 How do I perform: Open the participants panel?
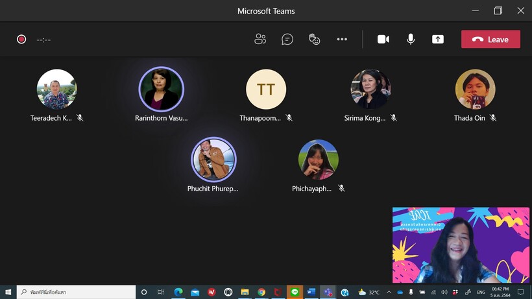(x=260, y=40)
